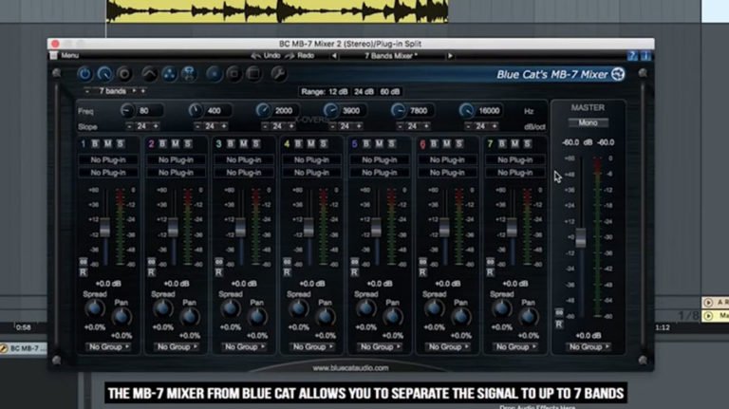Viewport: 729px width, 409px height.
Task: Open the plug-in Menu
Action: click(x=68, y=55)
